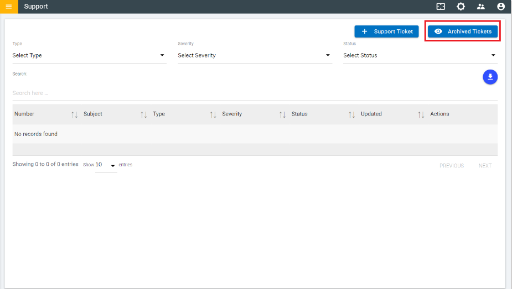Go to the Next page

pos(485,166)
